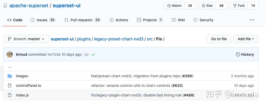Open the images folder icon
Viewport: 265px width, 105px height.
[x=10, y=76]
